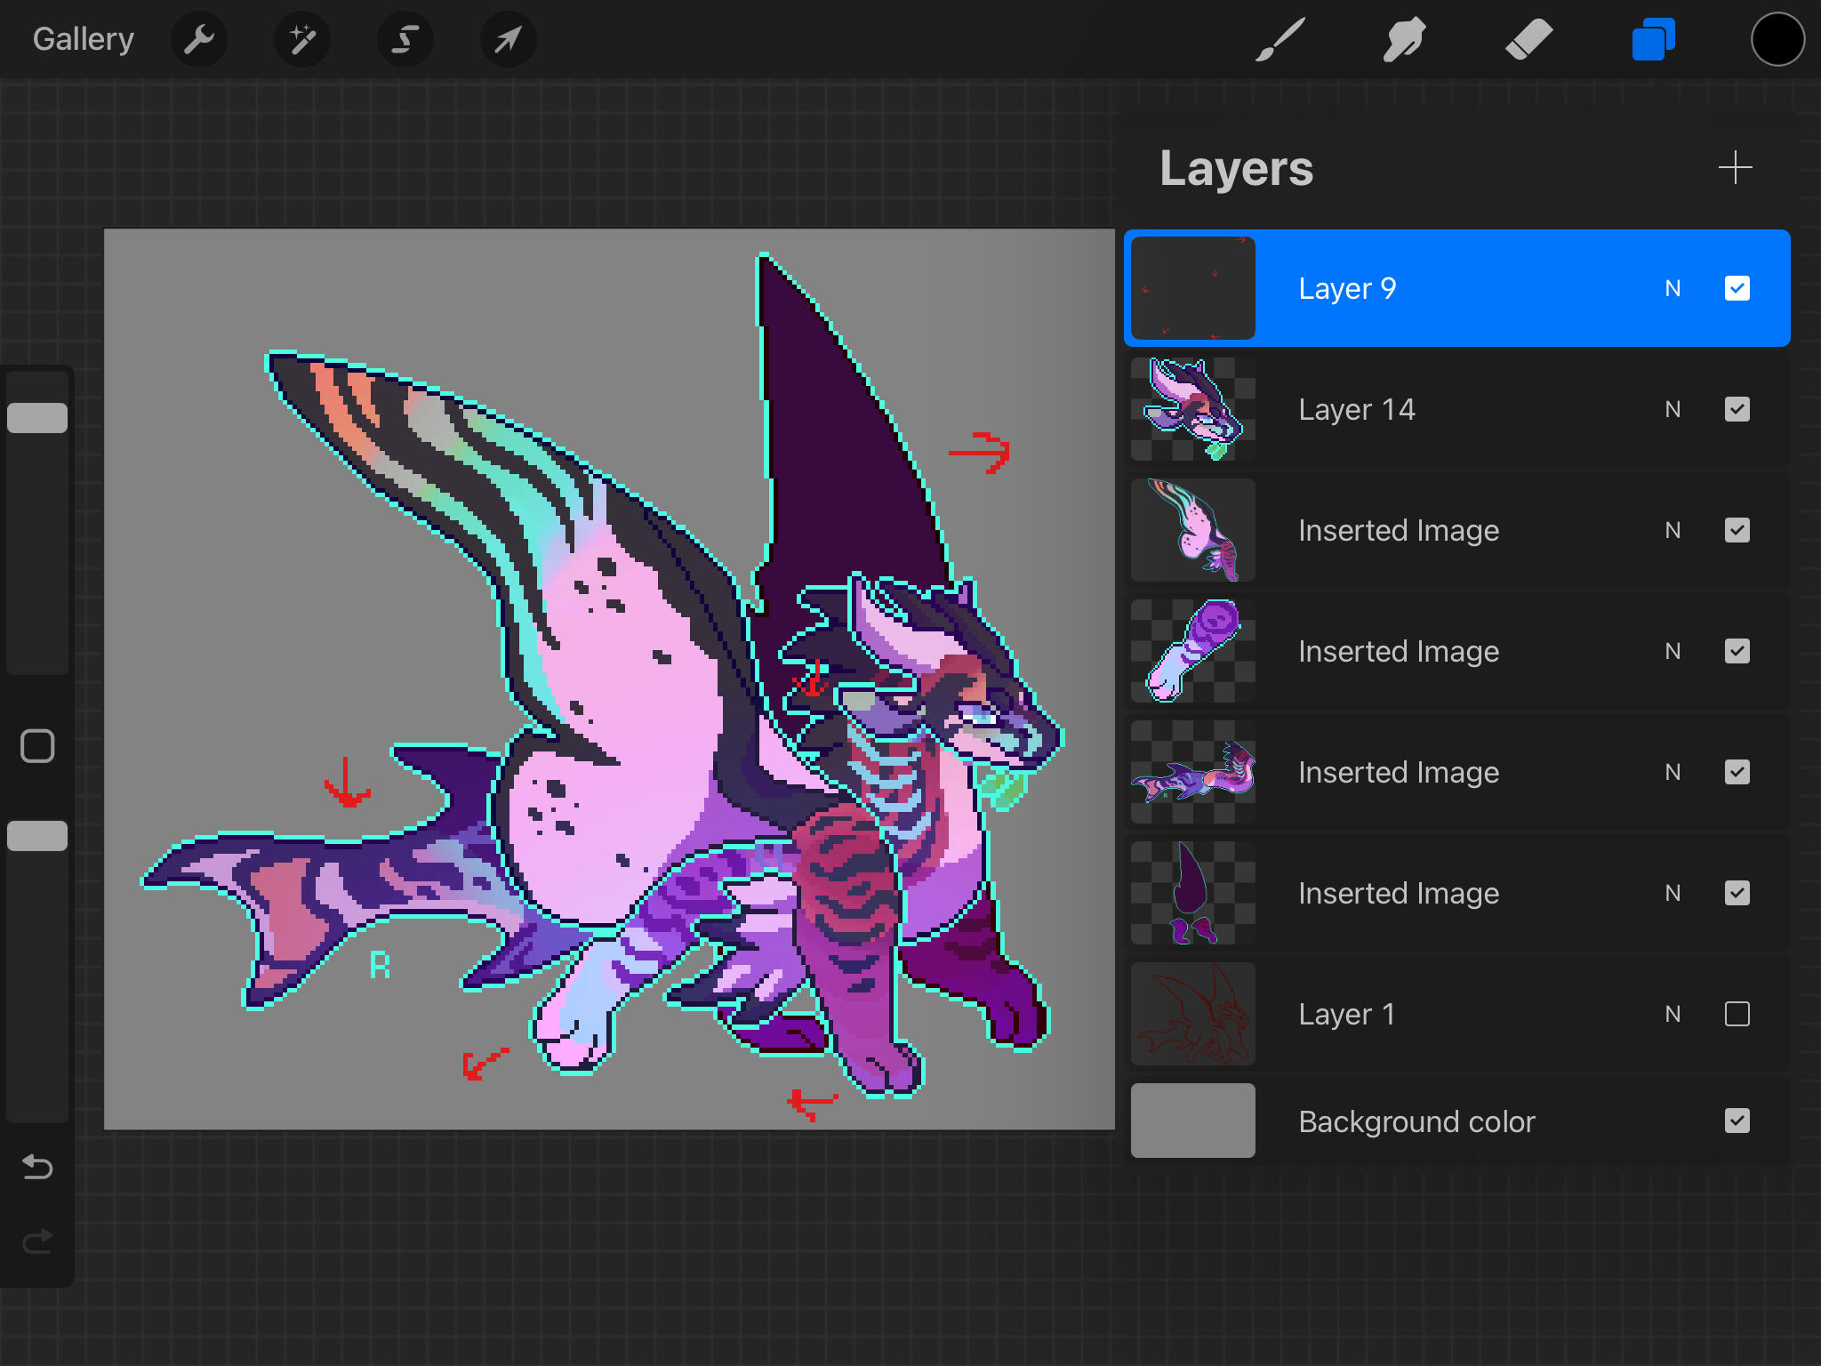Activate the Transform arrow tool
This screenshot has width=1821, height=1366.
pos(508,39)
